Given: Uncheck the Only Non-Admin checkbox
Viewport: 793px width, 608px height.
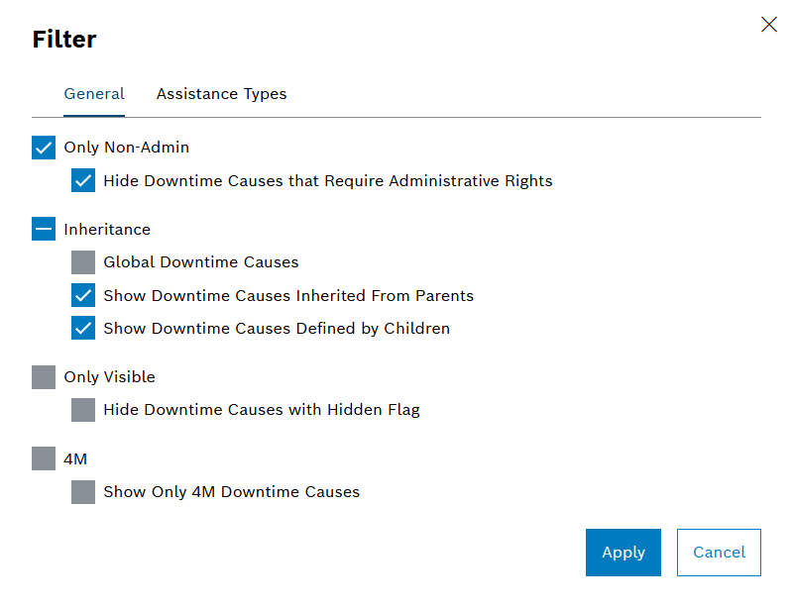Looking at the screenshot, I should click(44, 149).
